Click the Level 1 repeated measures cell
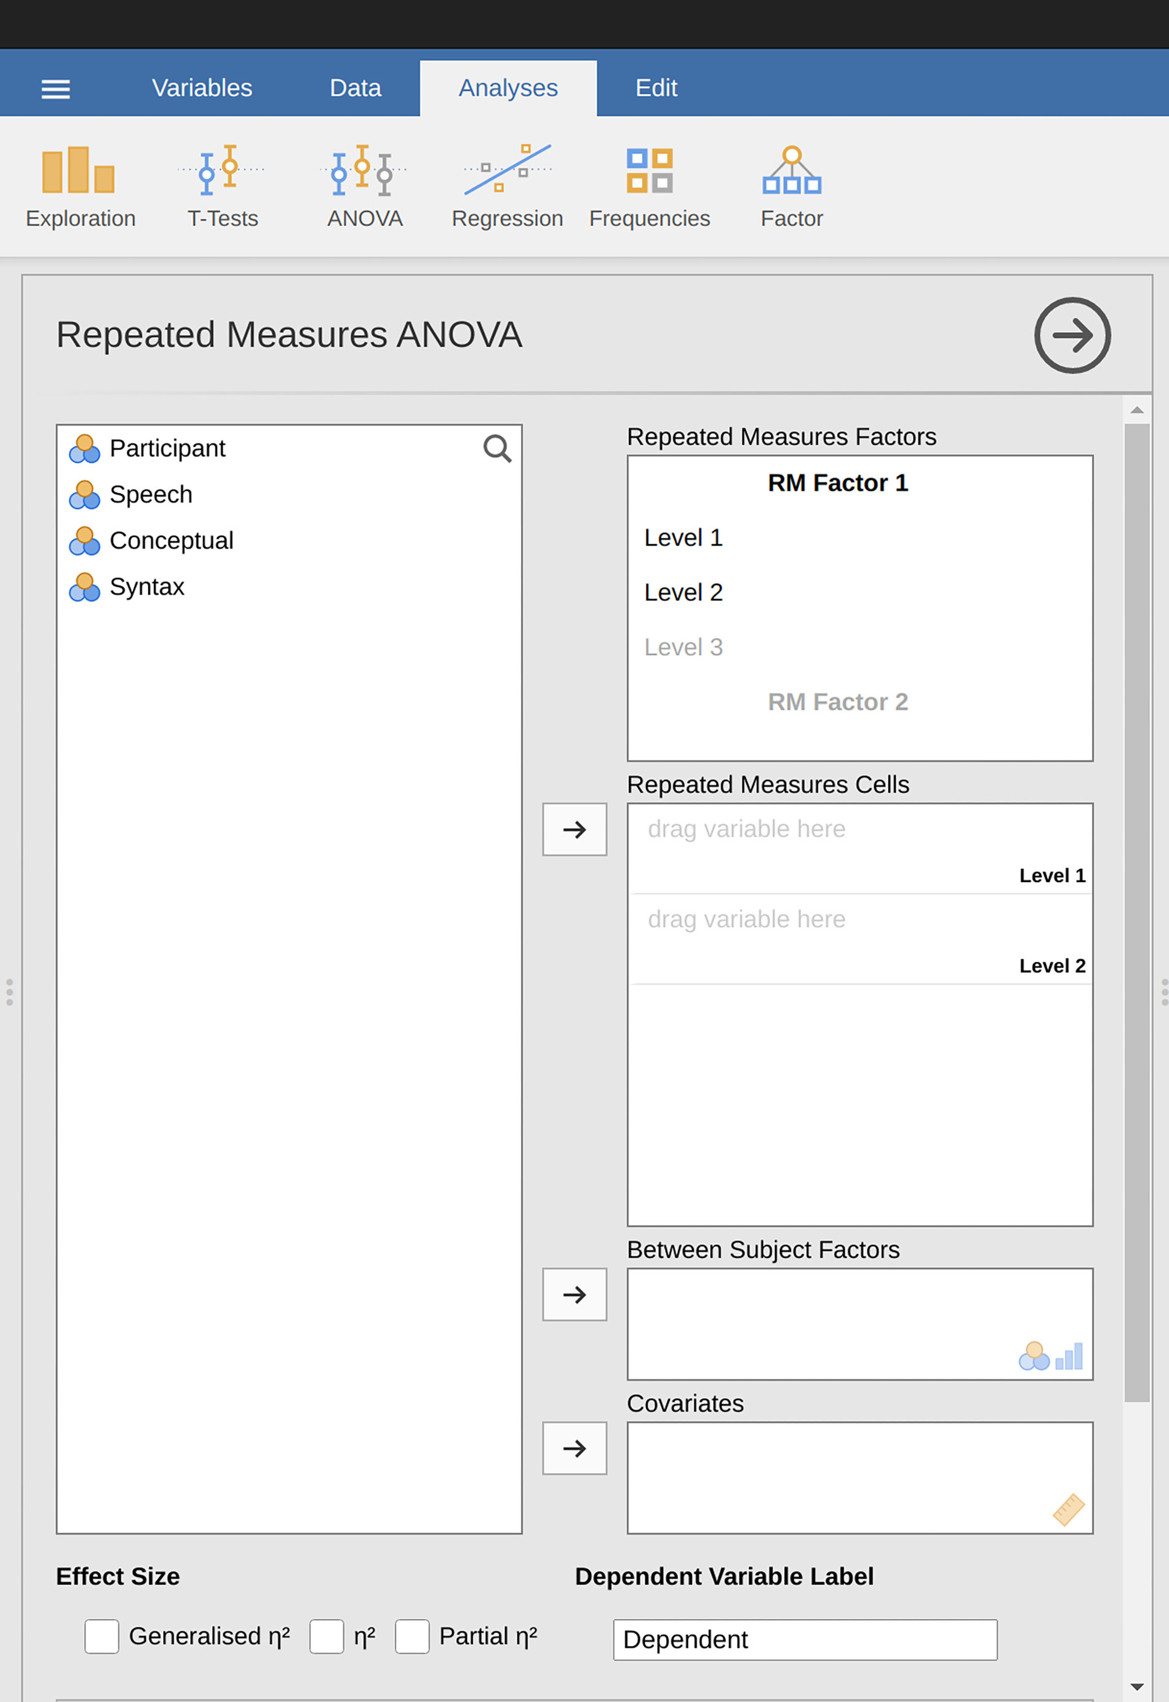 coord(861,849)
